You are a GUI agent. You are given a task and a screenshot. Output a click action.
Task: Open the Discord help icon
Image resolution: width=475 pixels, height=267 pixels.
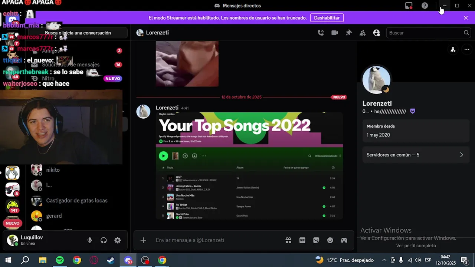tap(425, 6)
